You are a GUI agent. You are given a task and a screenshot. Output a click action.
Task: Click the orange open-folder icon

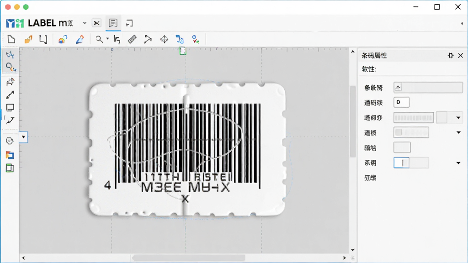pos(28,39)
